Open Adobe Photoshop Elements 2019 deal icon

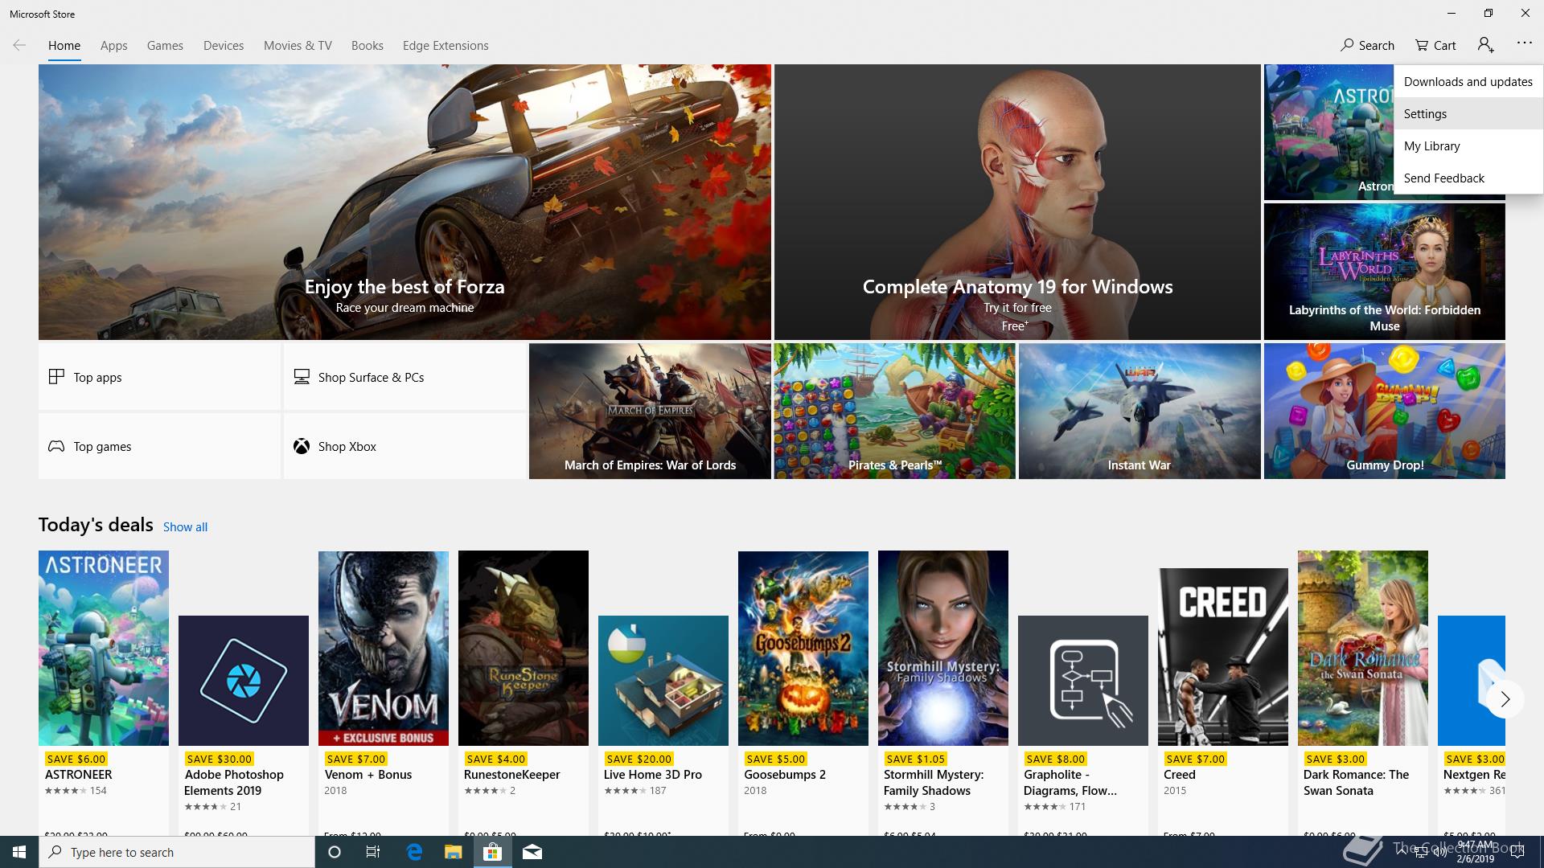pos(244,681)
